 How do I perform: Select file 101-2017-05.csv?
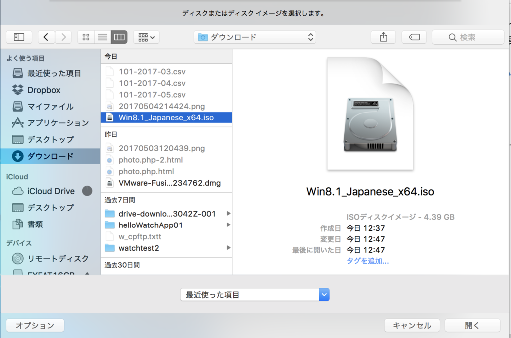(166, 95)
